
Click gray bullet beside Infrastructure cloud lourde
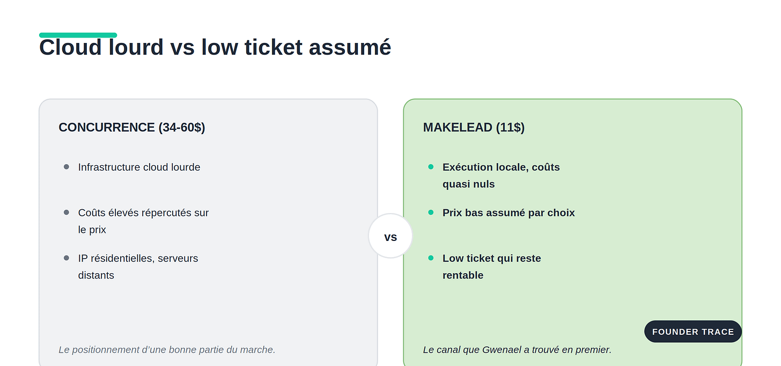pyautogui.click(x=67, y=167)
